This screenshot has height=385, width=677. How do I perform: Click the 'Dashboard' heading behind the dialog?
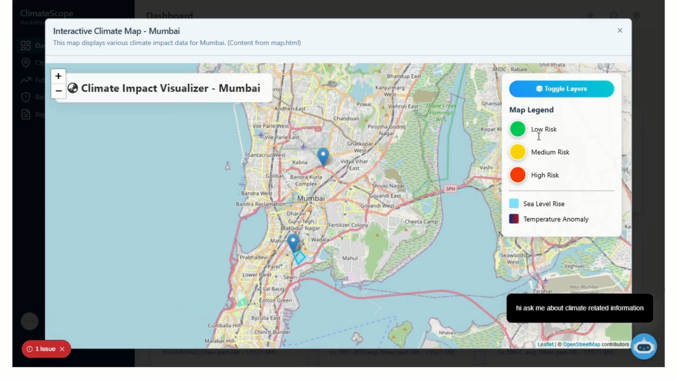coord(169,16)
